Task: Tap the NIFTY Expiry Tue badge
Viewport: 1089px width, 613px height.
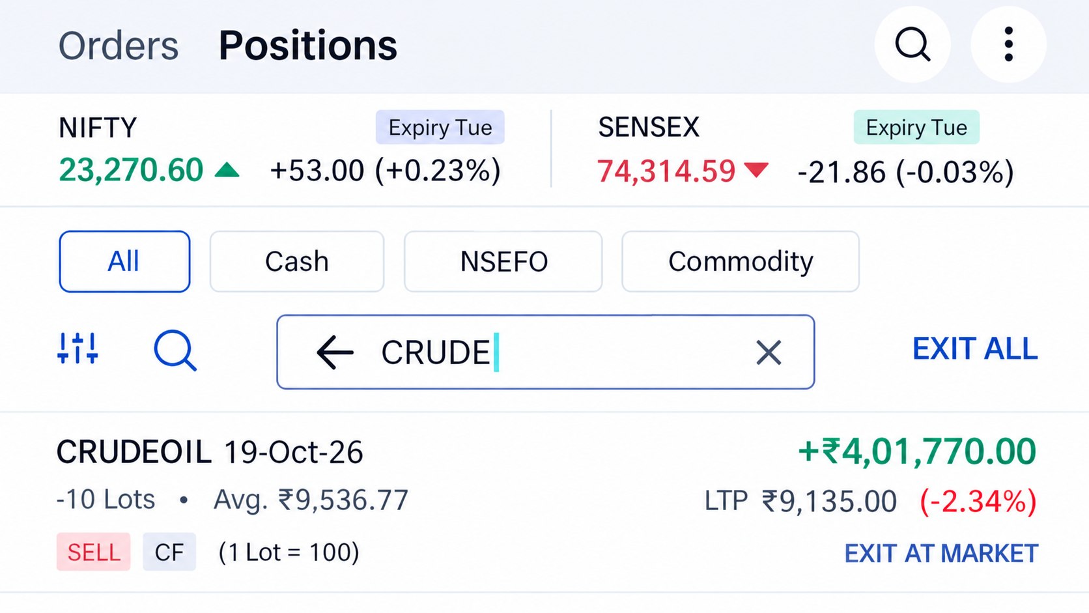Action: tap(440, 128)
